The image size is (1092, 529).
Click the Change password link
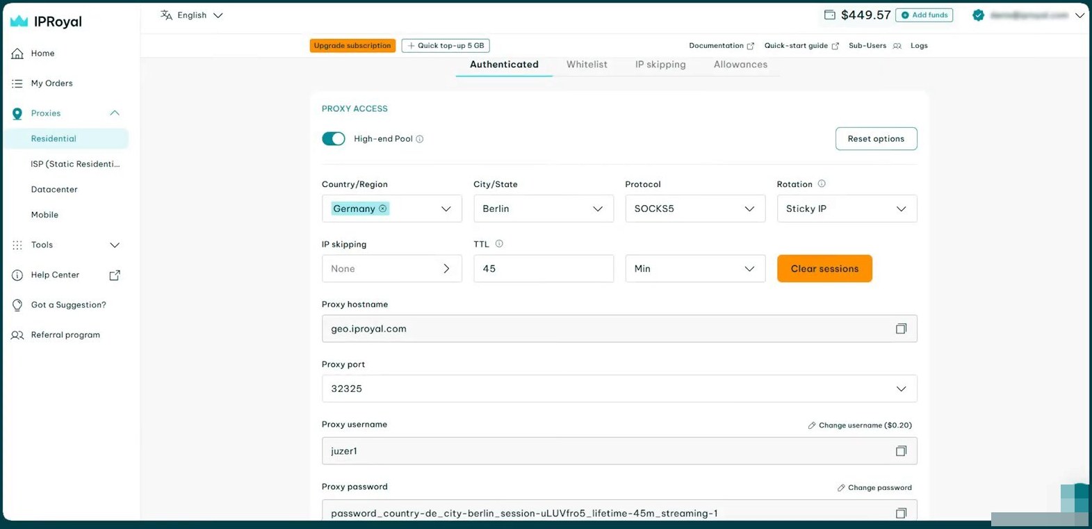point(874,488)
